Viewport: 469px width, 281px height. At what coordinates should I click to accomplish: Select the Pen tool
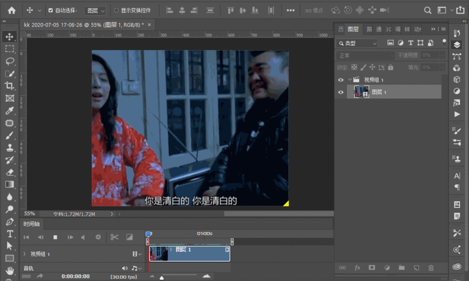[10, 221]
